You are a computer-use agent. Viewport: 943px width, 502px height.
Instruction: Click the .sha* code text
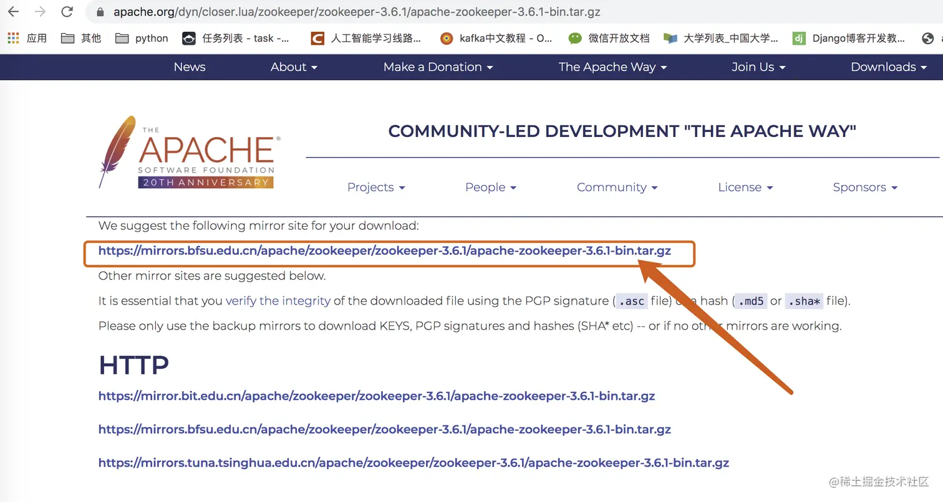click(x=804, y=301)
